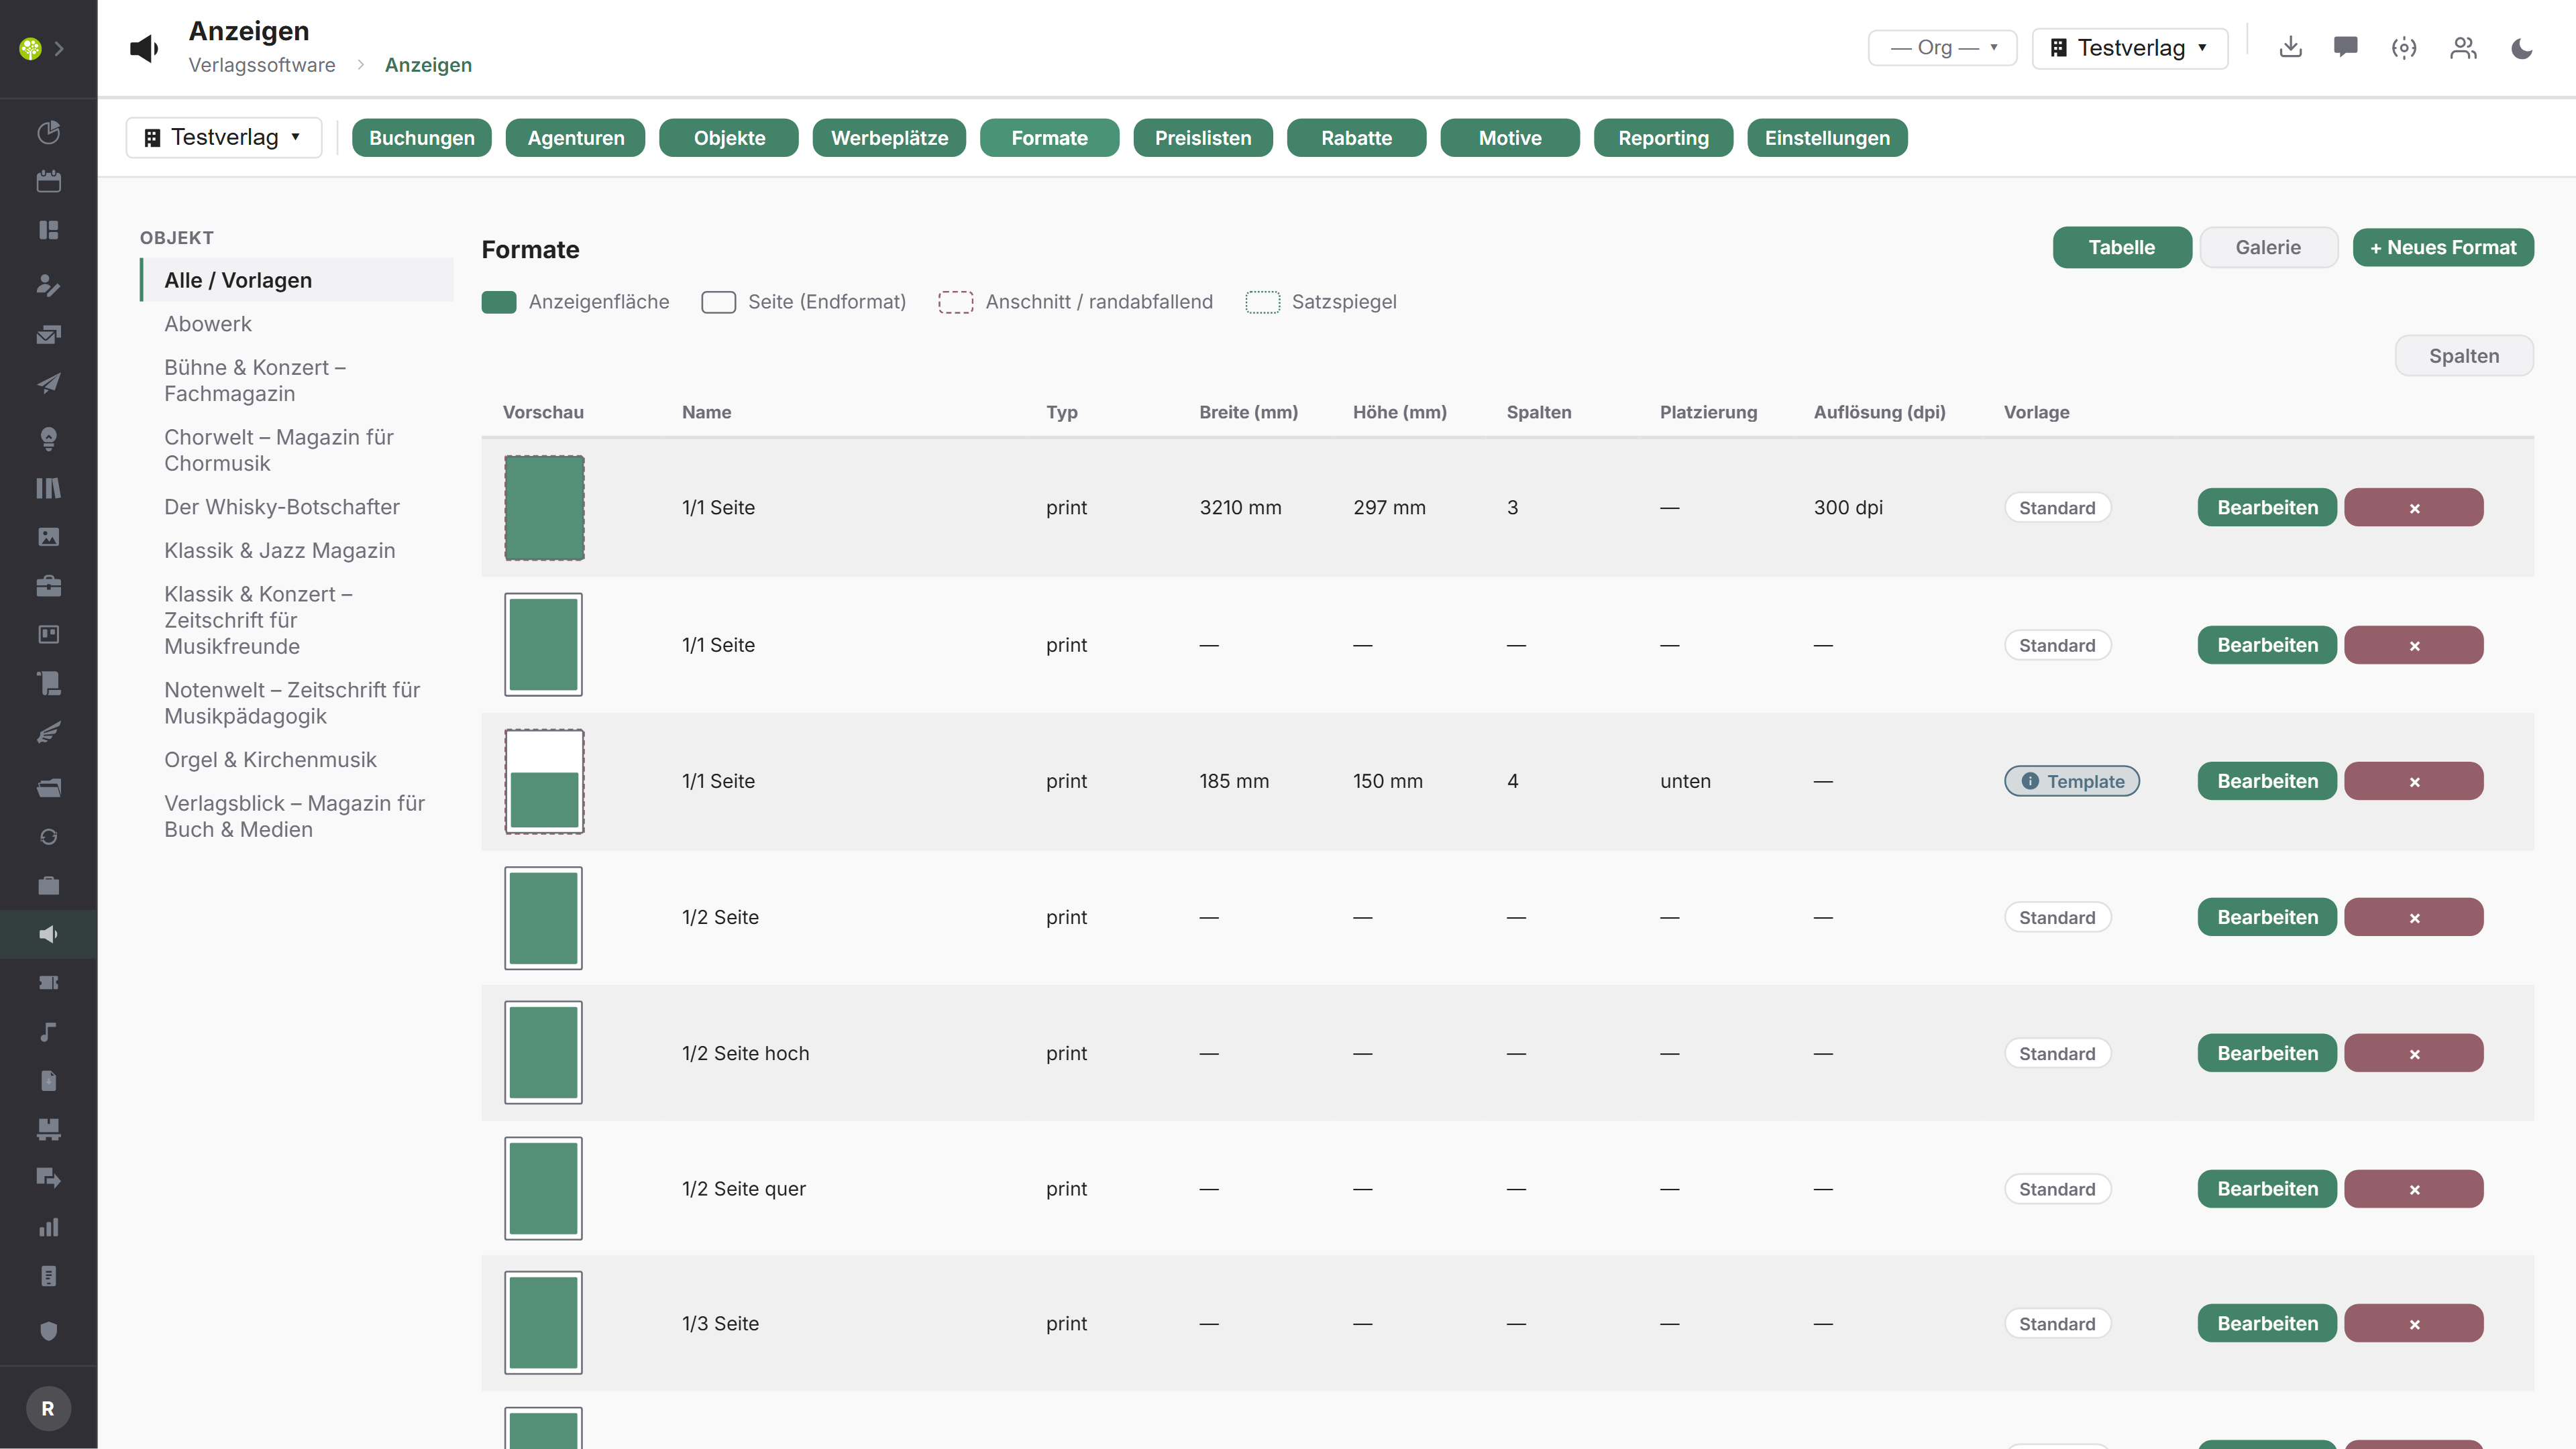This screenshot has width=2576, height=1449.
Task: Click the Anzeigenfläche green legend swatch
Action: pyautogui.click(x=498, y=302)
